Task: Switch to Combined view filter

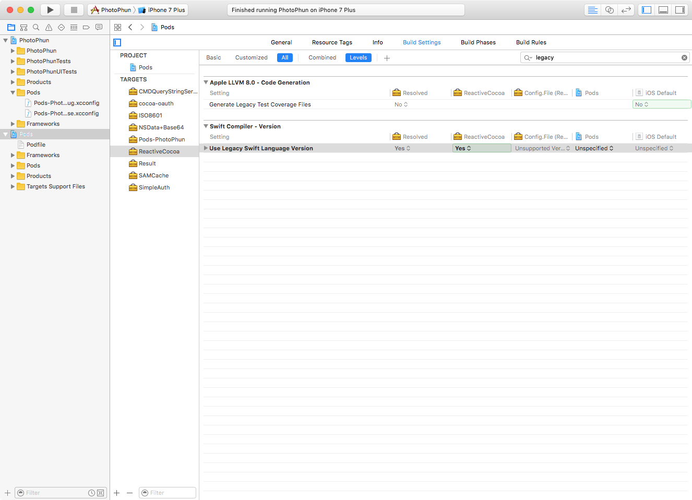Action: coord(322,57)
